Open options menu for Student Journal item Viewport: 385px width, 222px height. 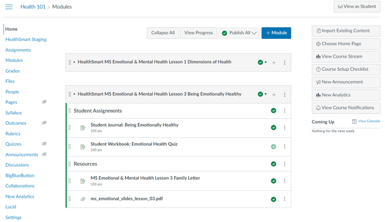point(284,128)
